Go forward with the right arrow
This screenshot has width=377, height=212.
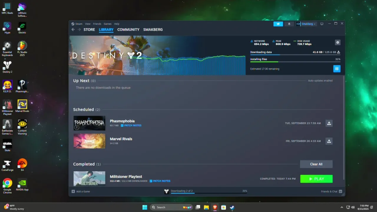click(79, 29)
